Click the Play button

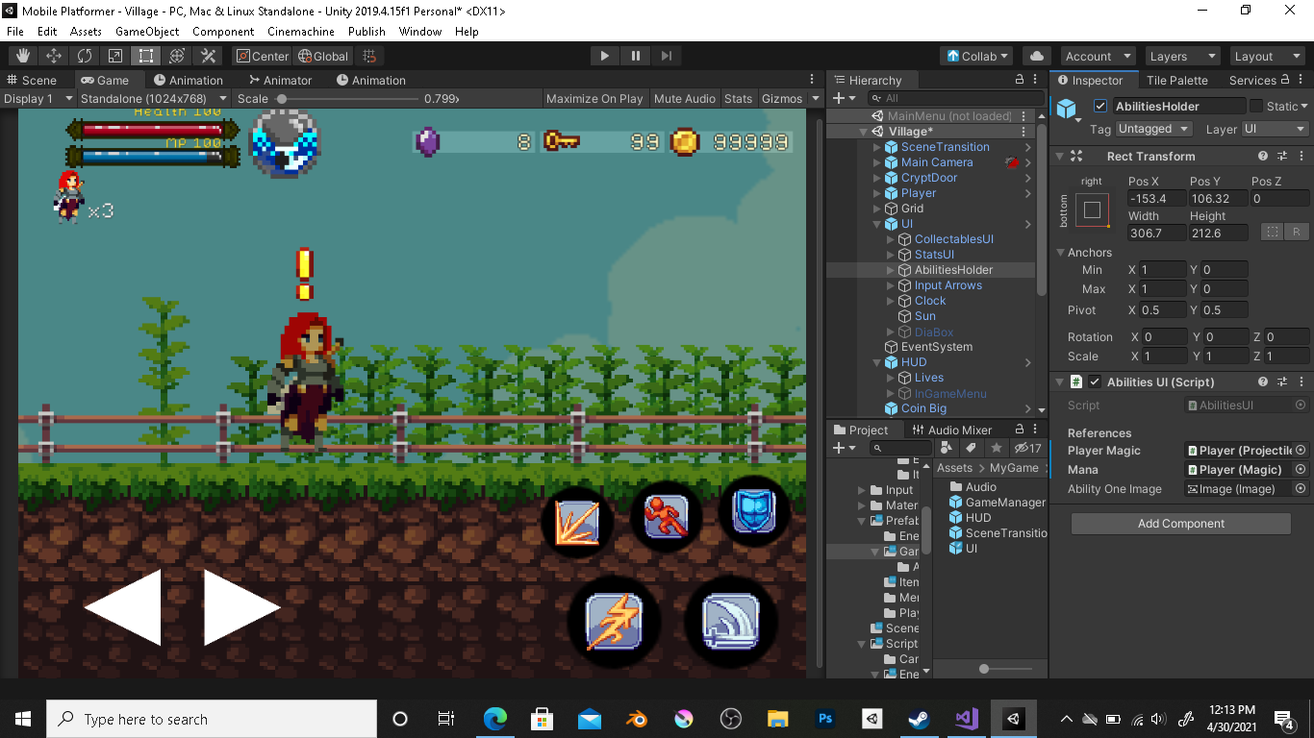[x=604, y=56]
